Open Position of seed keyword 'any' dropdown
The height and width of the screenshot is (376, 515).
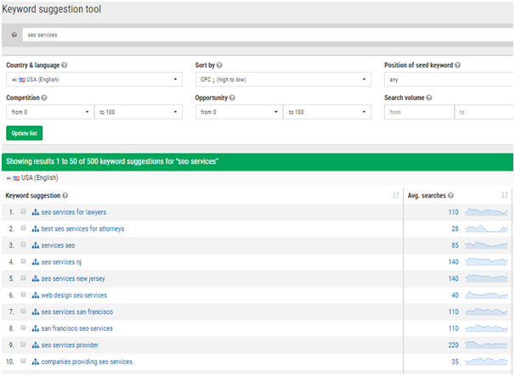tap(449, 80)
